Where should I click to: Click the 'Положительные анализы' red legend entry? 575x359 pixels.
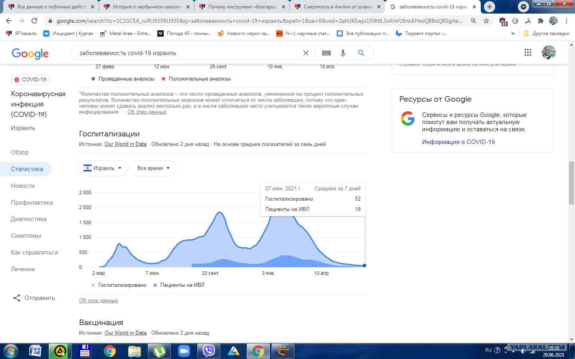coord(196,79)
